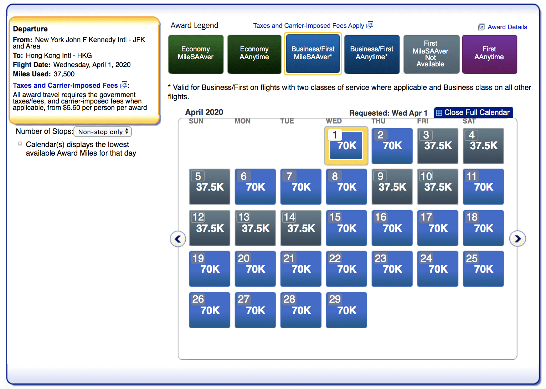Select the Economy MileSAAver legend tile
The width and height of the screenshot is (546, 389).
pos(196,54)
